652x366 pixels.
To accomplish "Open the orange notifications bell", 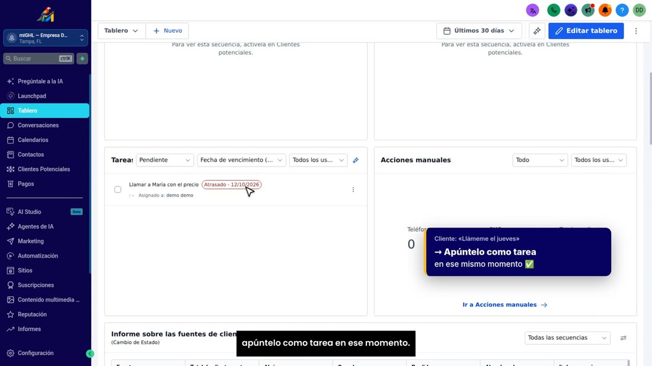I will coord(605,10).
